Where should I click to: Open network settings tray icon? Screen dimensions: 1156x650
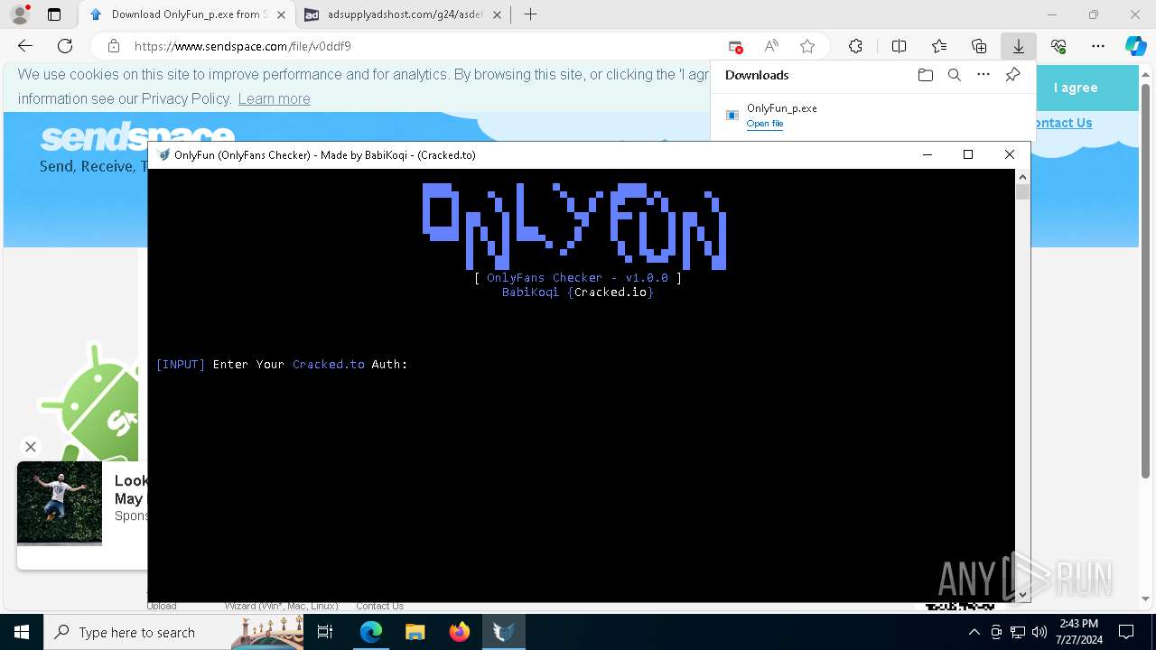point(1018,632)
